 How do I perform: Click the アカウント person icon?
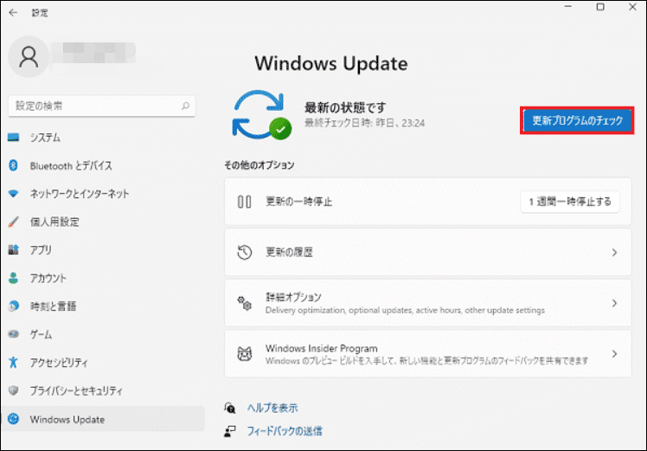coord(13,278)
